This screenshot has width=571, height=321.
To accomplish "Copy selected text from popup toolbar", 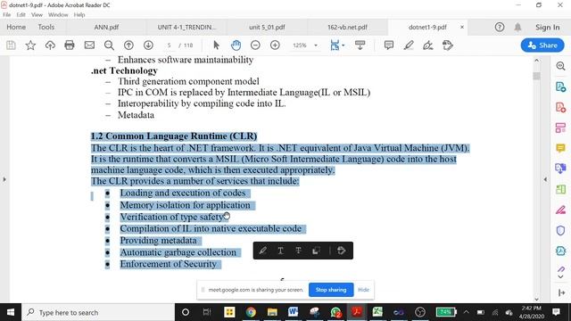I will pos(316,251).
